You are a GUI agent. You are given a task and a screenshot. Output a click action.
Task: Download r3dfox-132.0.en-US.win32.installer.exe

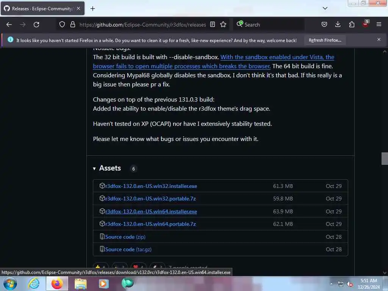151,186
